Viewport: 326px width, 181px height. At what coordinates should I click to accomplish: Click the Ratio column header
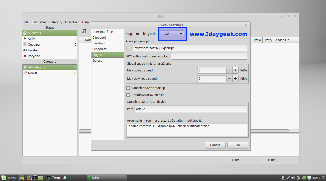tap(257, 40)
